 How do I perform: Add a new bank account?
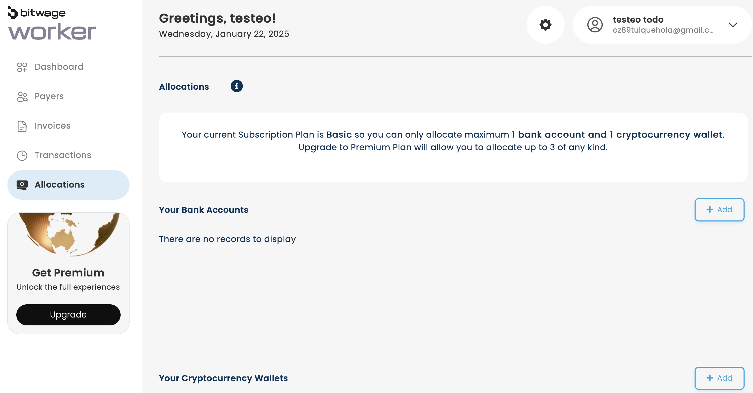click(719, 210)
